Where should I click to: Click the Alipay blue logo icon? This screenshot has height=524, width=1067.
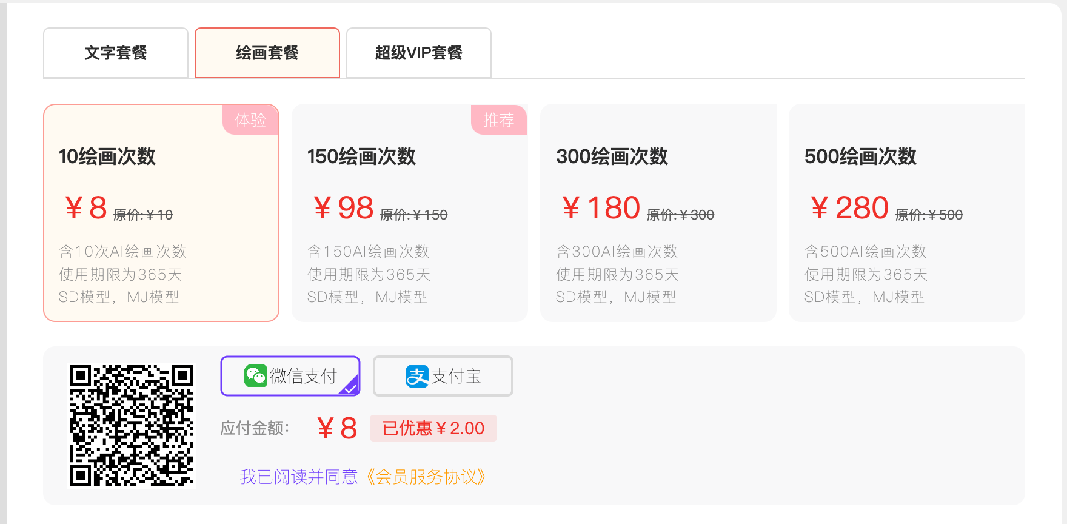(417, 377)
